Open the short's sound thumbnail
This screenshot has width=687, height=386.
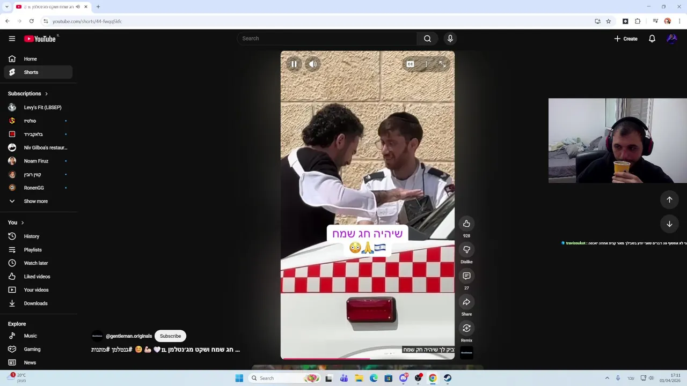coord(466,352)
